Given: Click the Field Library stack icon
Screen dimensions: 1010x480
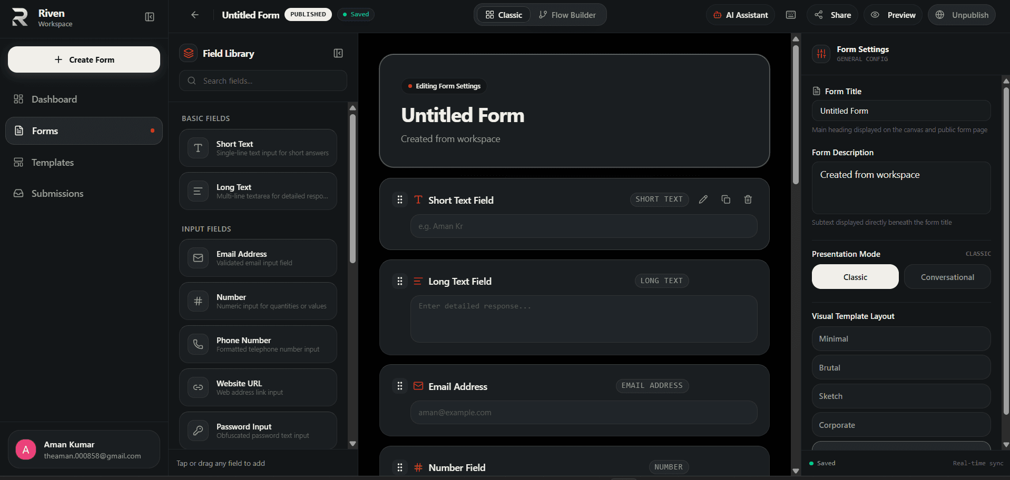Looking at the screenshot, I should [x=189, y=53].
